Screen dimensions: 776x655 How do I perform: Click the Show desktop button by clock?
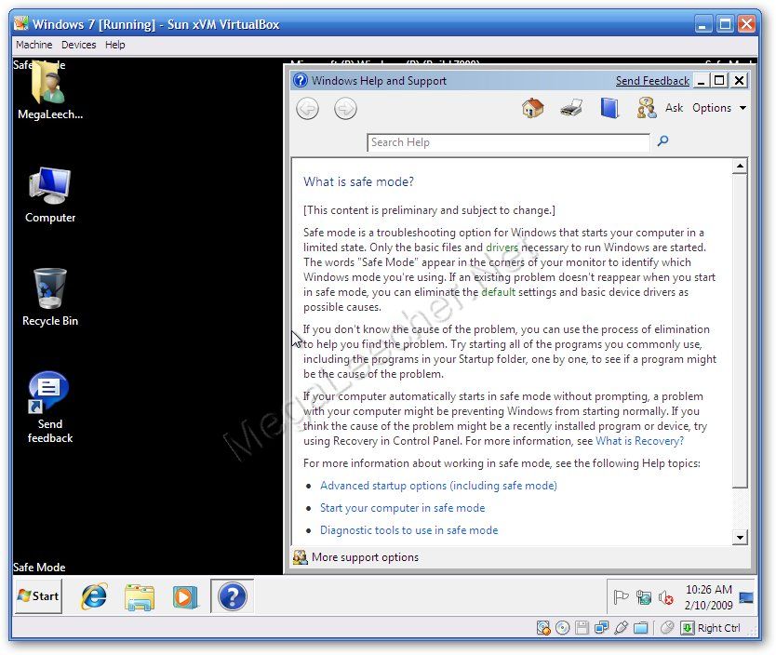point(746,597)
